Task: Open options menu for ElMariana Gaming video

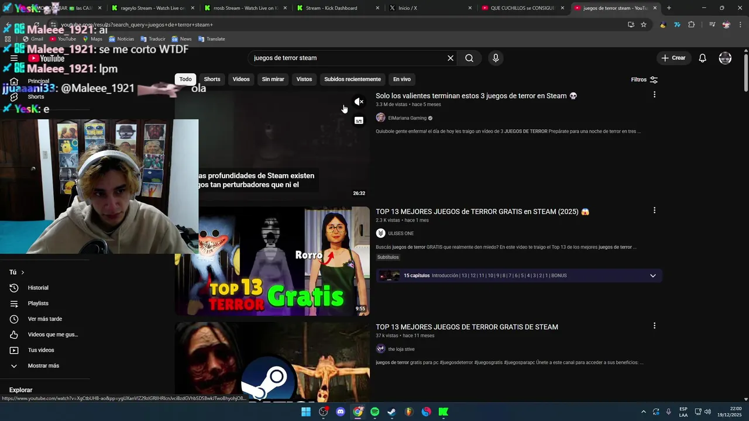Action: point(654,95)
